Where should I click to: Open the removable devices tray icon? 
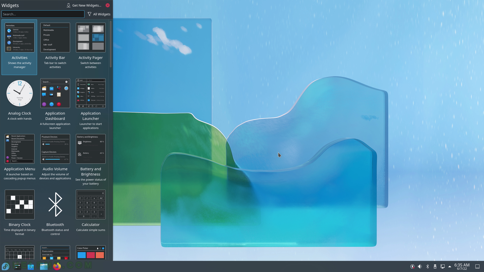[435, 266]
